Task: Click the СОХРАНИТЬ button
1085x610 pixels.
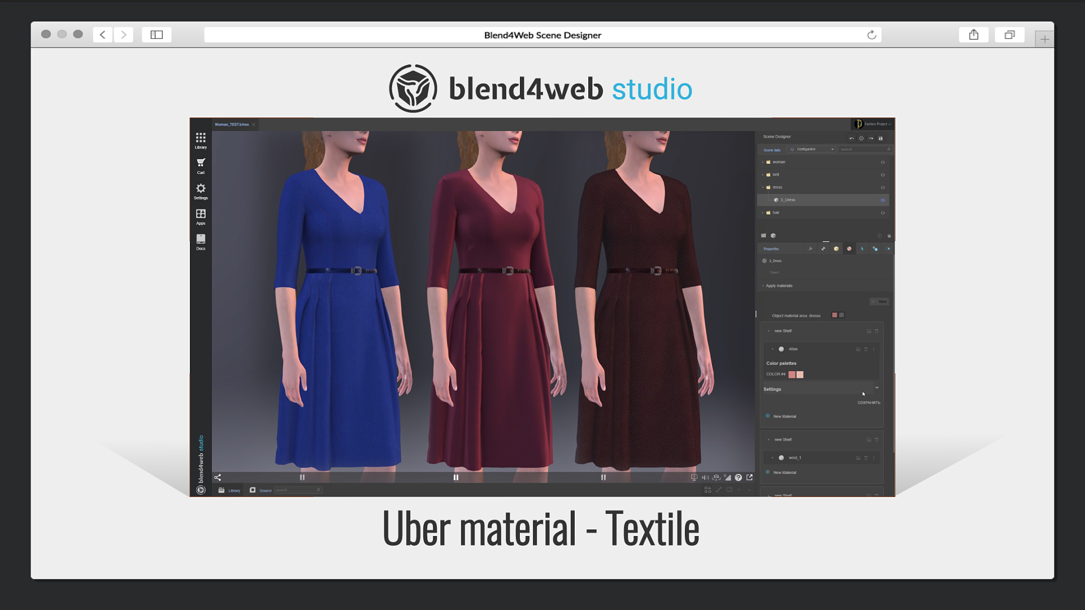Action: (x=869, y=403)
